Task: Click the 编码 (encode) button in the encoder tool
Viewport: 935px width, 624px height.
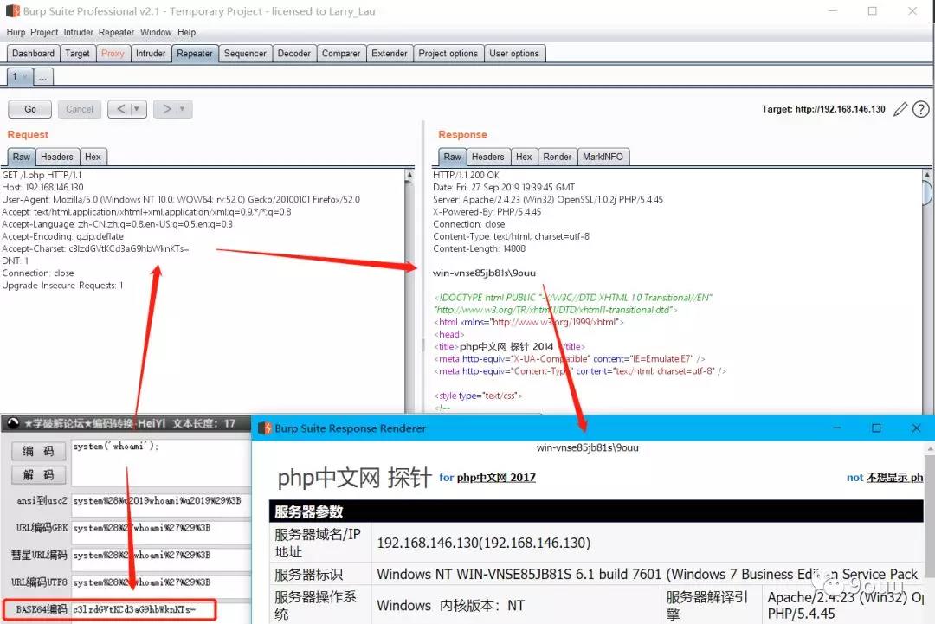Action: (38, 451)
